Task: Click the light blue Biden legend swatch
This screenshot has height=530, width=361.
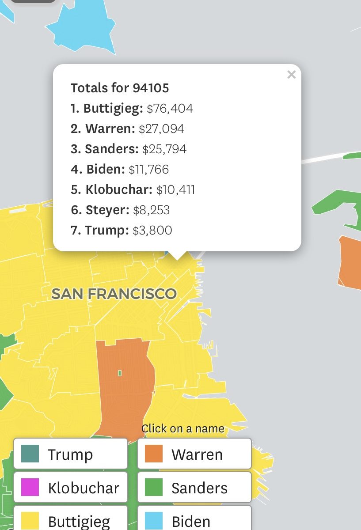Action: point(154,521)
